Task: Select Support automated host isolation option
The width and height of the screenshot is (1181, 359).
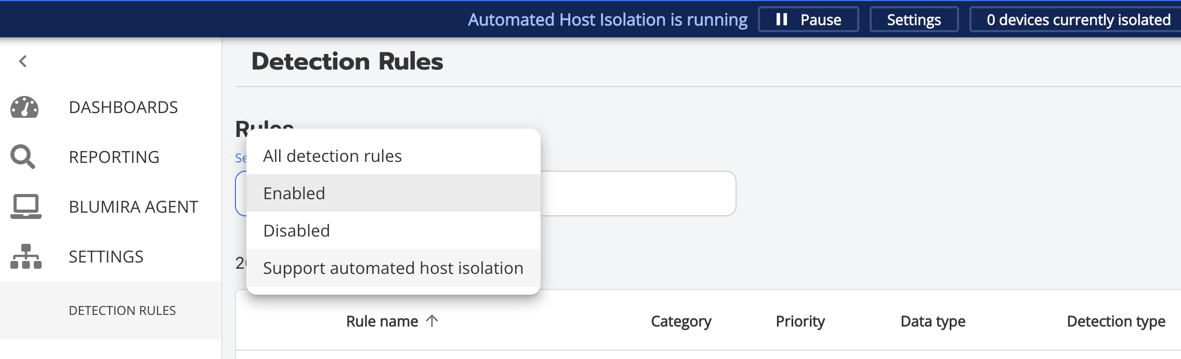Action: coord(393,268)
